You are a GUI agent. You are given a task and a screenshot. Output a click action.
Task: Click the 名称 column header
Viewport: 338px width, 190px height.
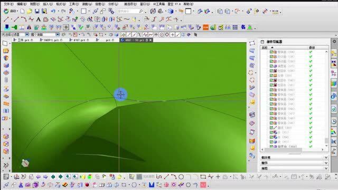coord(265,47)
